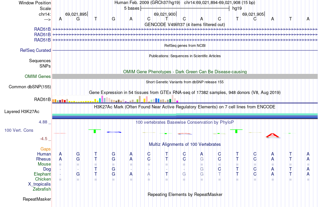Select the Rhesus species label
Screen dimensions: 318x207
point(44,159)
